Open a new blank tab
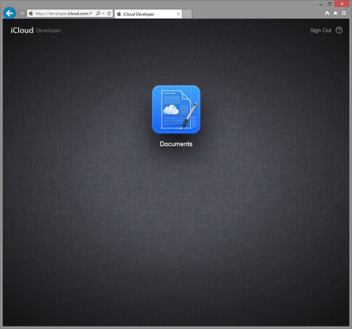This screenshot has width=352, height=329. [x=187, y=14]
